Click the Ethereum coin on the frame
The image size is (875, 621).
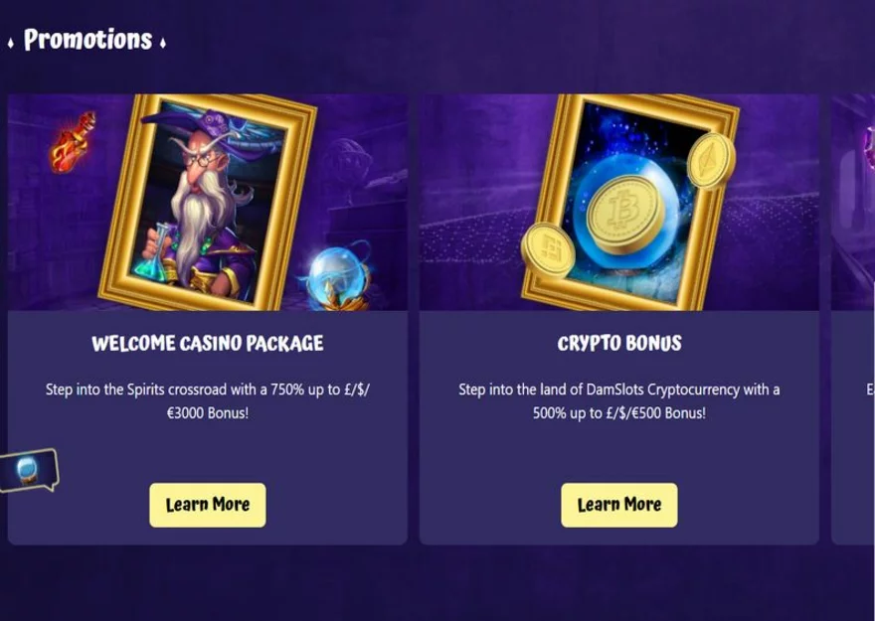click(x=710, y=161)
